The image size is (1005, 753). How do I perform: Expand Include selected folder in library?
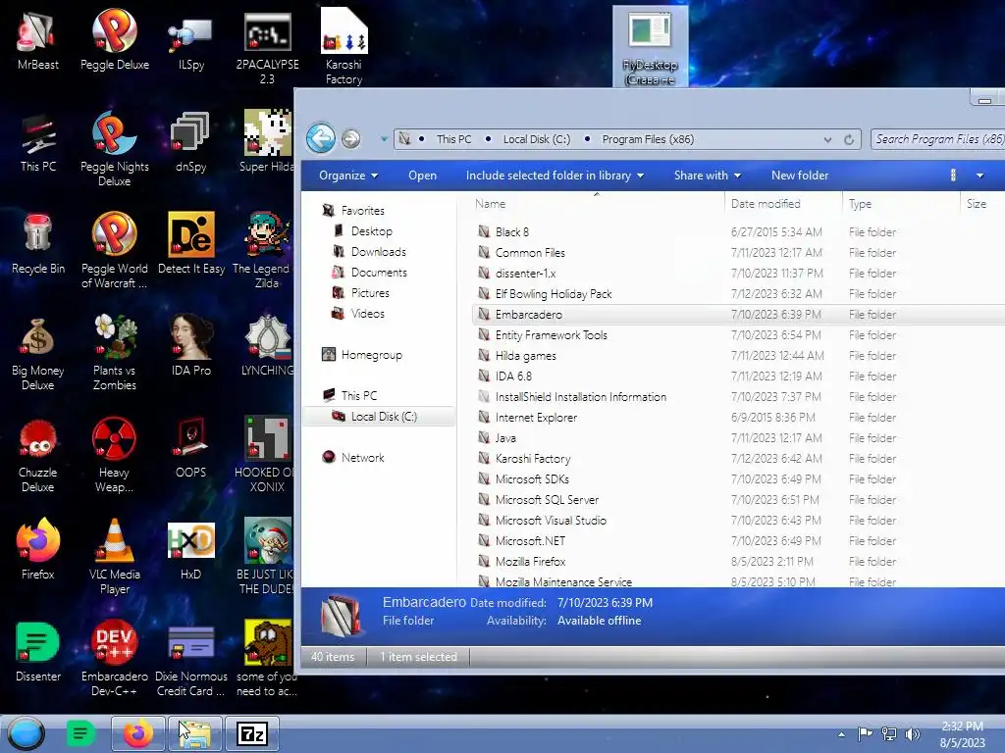click(555, 176)
